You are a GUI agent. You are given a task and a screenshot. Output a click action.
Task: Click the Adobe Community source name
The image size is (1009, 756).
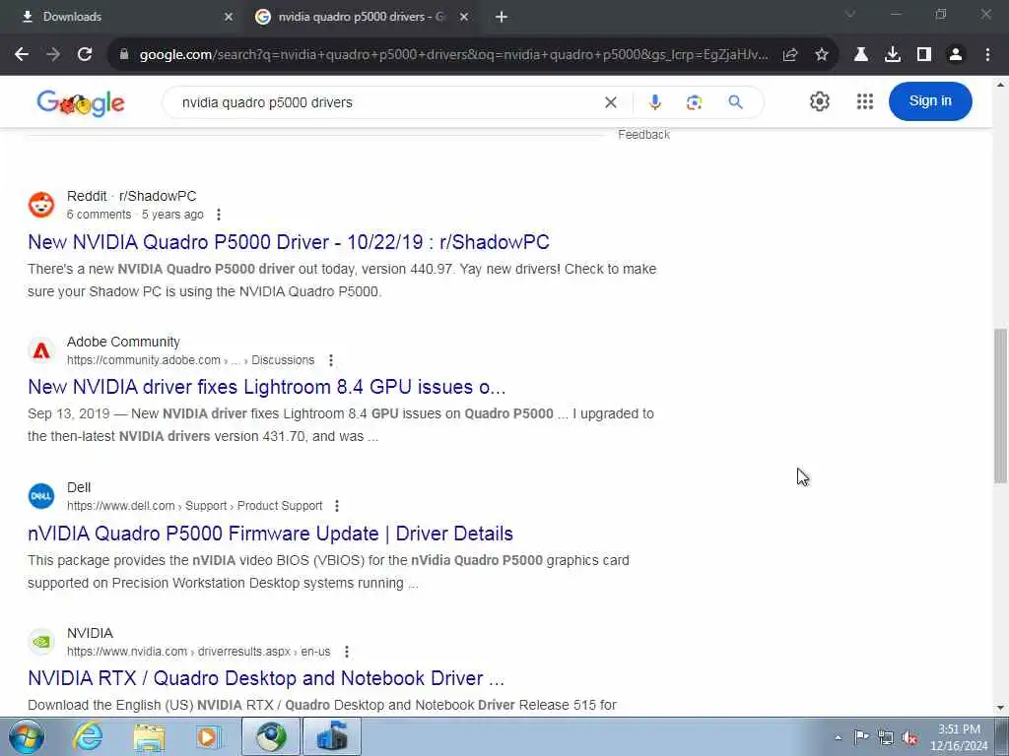click(123, 342)
